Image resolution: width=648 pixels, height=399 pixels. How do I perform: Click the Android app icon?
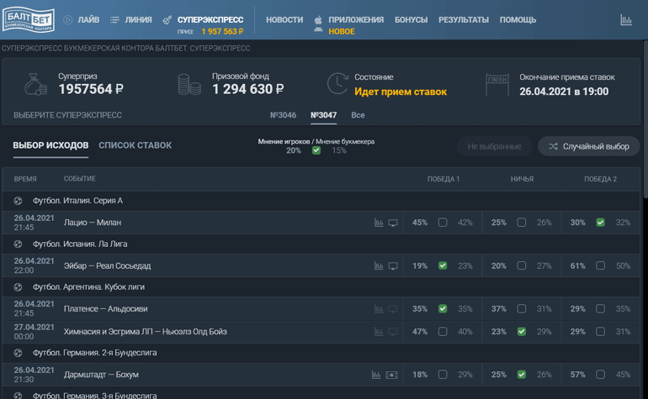tap(318, 29)
